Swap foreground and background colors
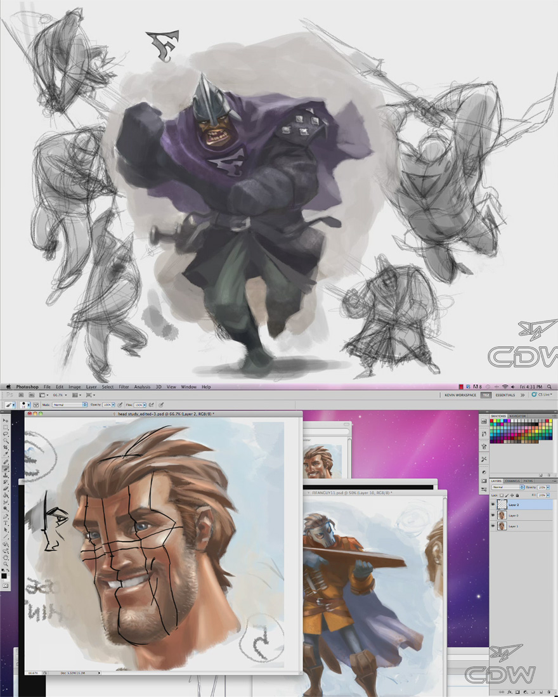The image size is (558, 697). 8,570
